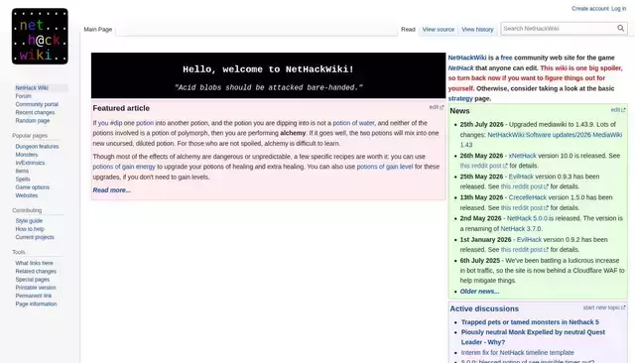The image size is (635, 363).
Task: Open the NetHack 5.0.0 link
Action: tap(527, 218)
